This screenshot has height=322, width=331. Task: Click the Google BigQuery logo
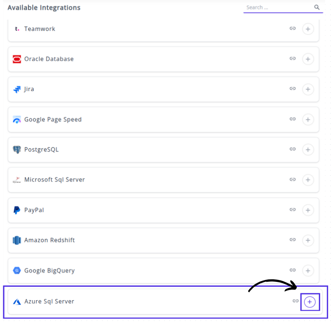(17, 271)
